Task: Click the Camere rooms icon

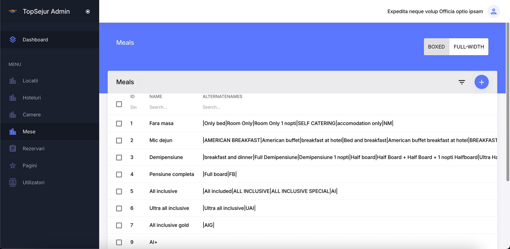Action: 12,115
